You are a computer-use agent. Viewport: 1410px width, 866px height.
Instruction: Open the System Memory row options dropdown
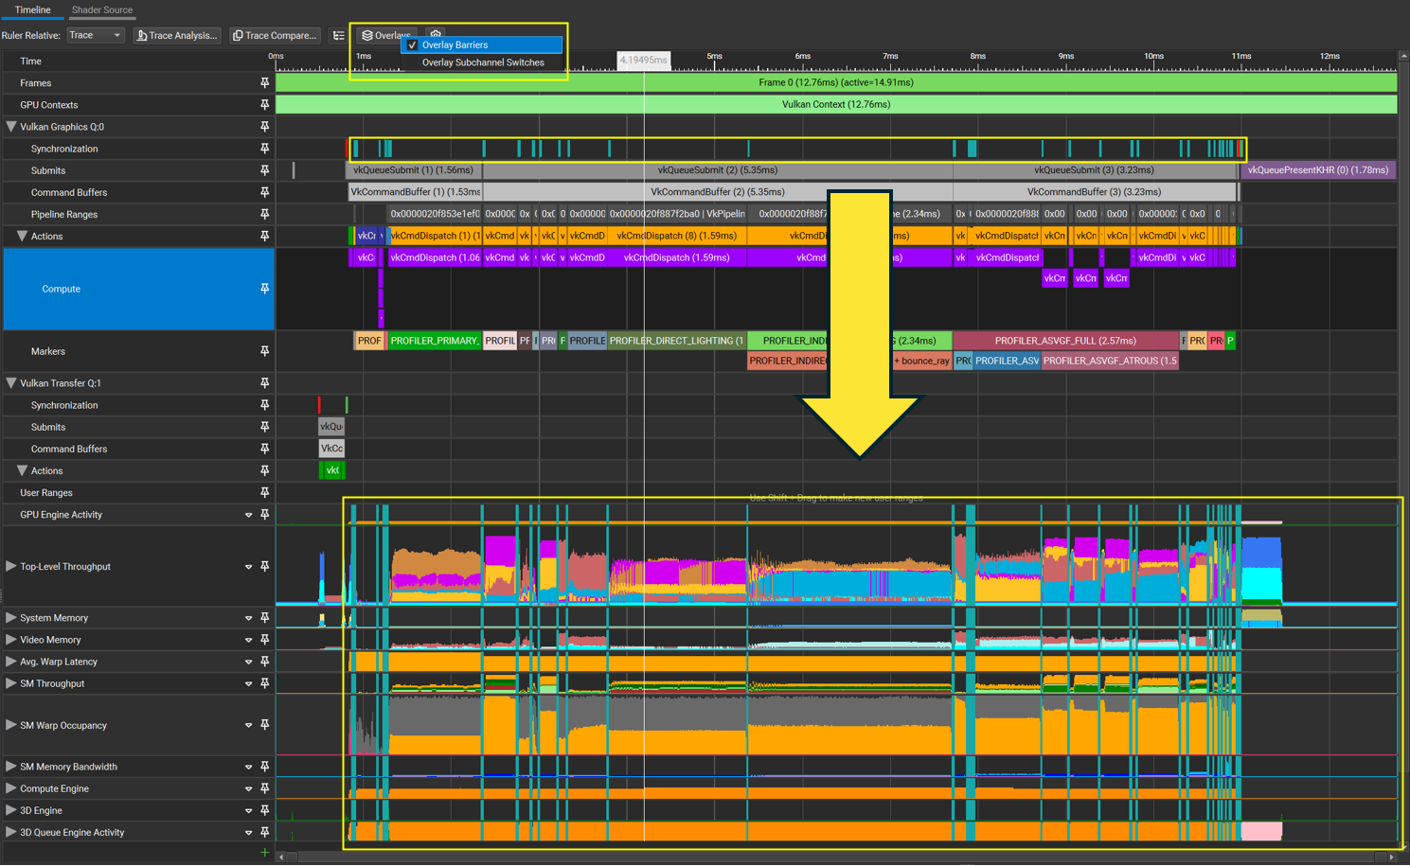[x=248, y=618]
